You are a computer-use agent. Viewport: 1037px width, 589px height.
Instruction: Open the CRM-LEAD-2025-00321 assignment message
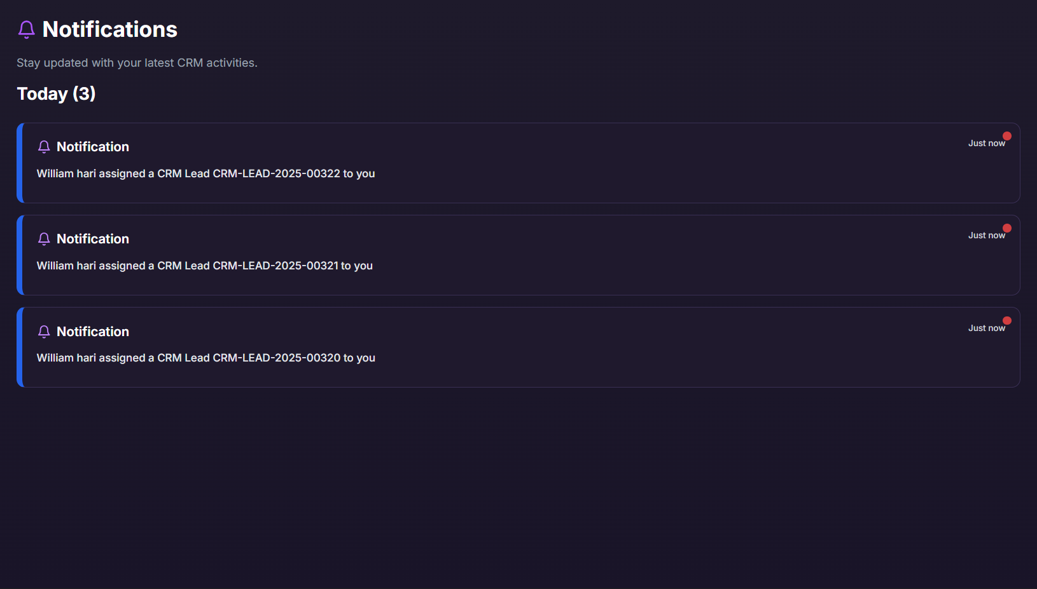point(204,266)
